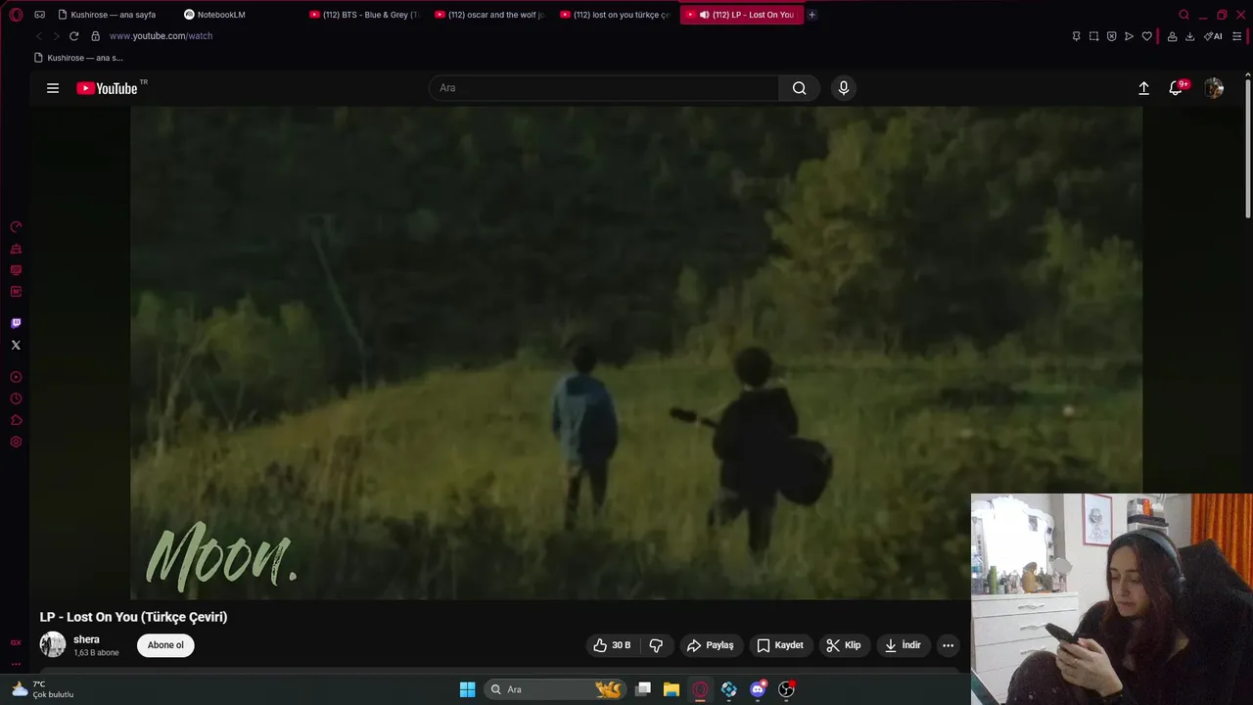Share the video with Paylaş button
This screenshot has width=1253, height=705.
tap(711, 645)
